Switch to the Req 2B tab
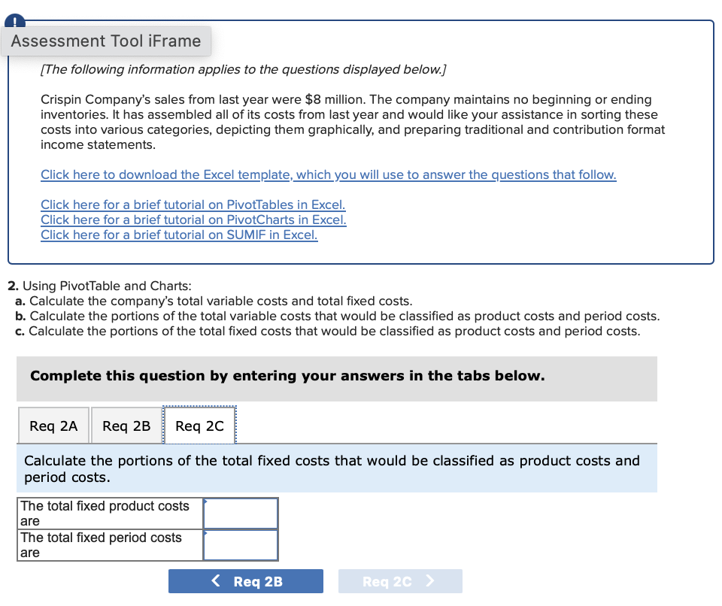This screenshot has height=606, width=722. pyautogui.click(x=126, y=425)
